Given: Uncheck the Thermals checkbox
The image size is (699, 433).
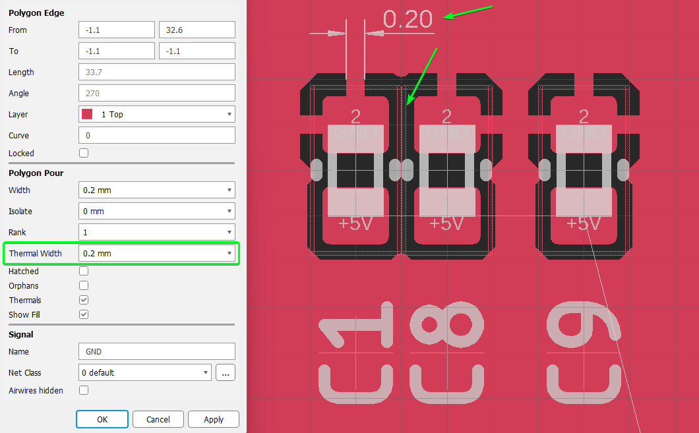Looking at the screenshot, I should pyautogui.click(x=84, y=300).
